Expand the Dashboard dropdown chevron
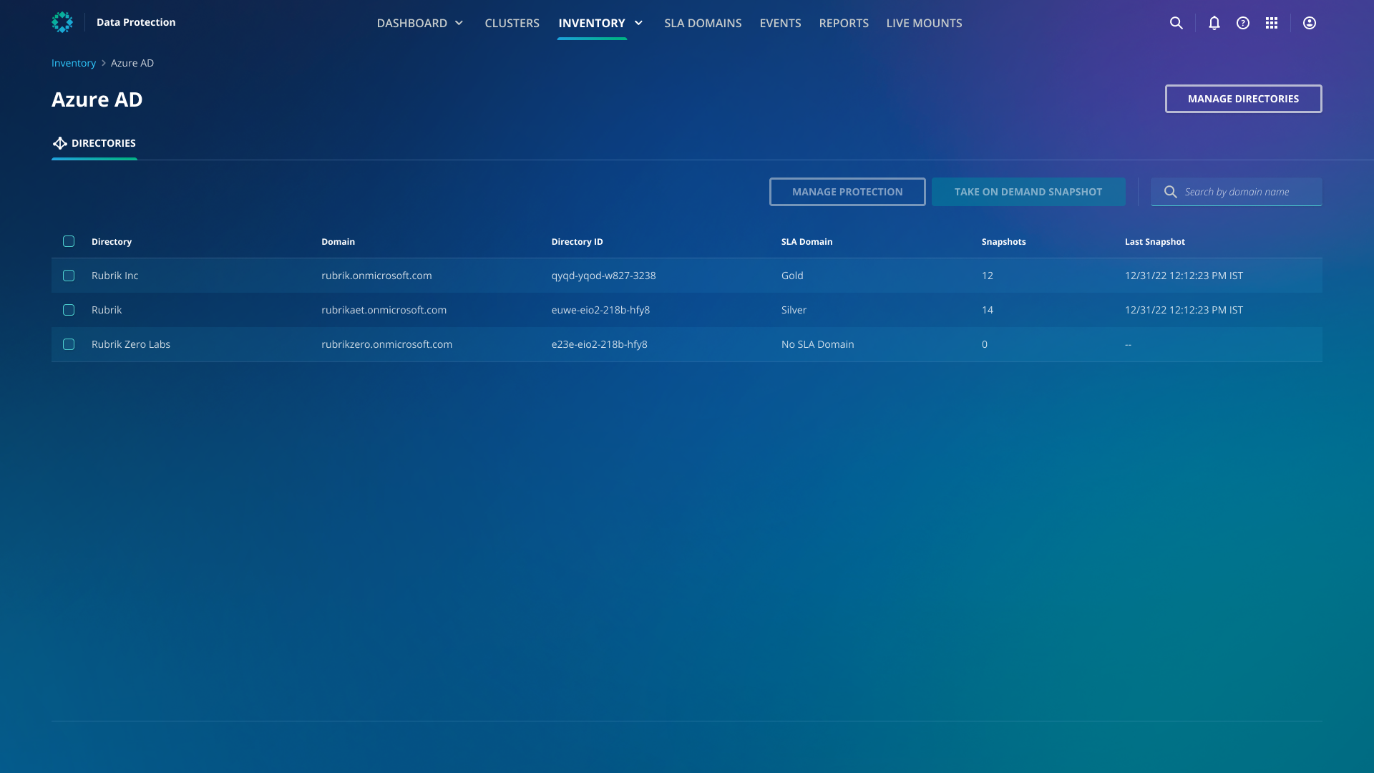 (x=459, y=23)
